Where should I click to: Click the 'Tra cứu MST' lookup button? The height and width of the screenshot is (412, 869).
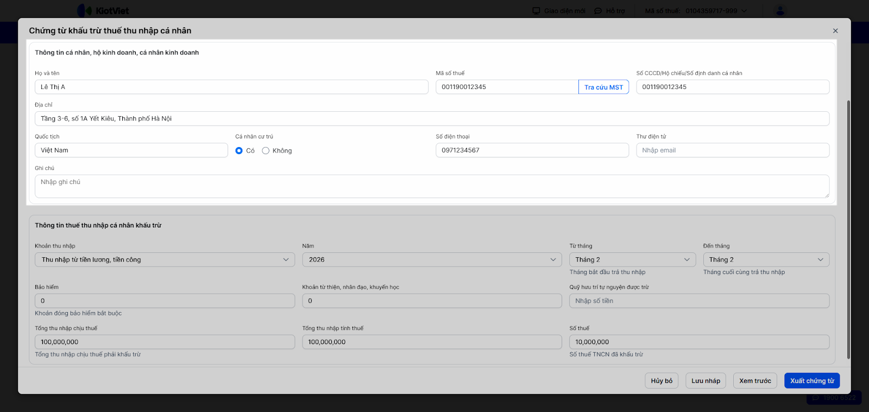(x=603, y=87)
